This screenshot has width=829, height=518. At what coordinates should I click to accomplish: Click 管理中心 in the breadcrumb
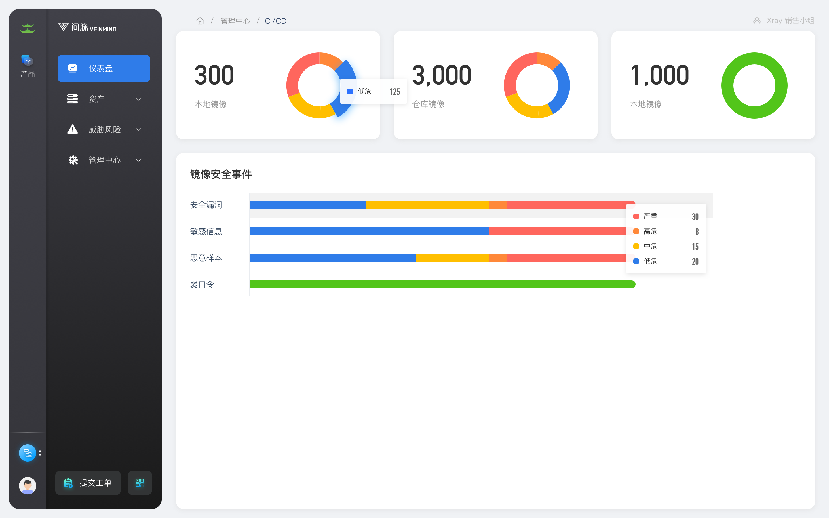click(x=235, y=21)
